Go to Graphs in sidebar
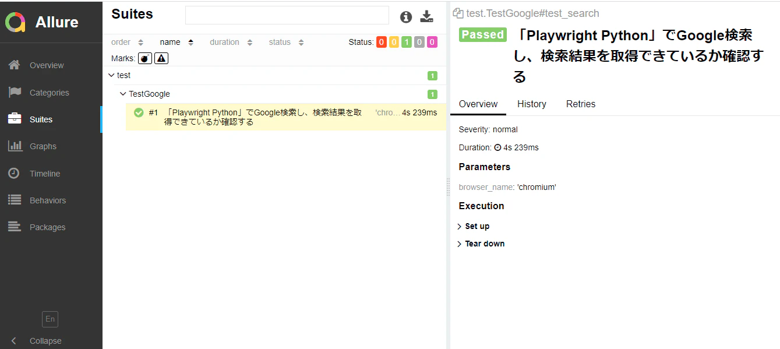780x349 pixels. [43, 146]
